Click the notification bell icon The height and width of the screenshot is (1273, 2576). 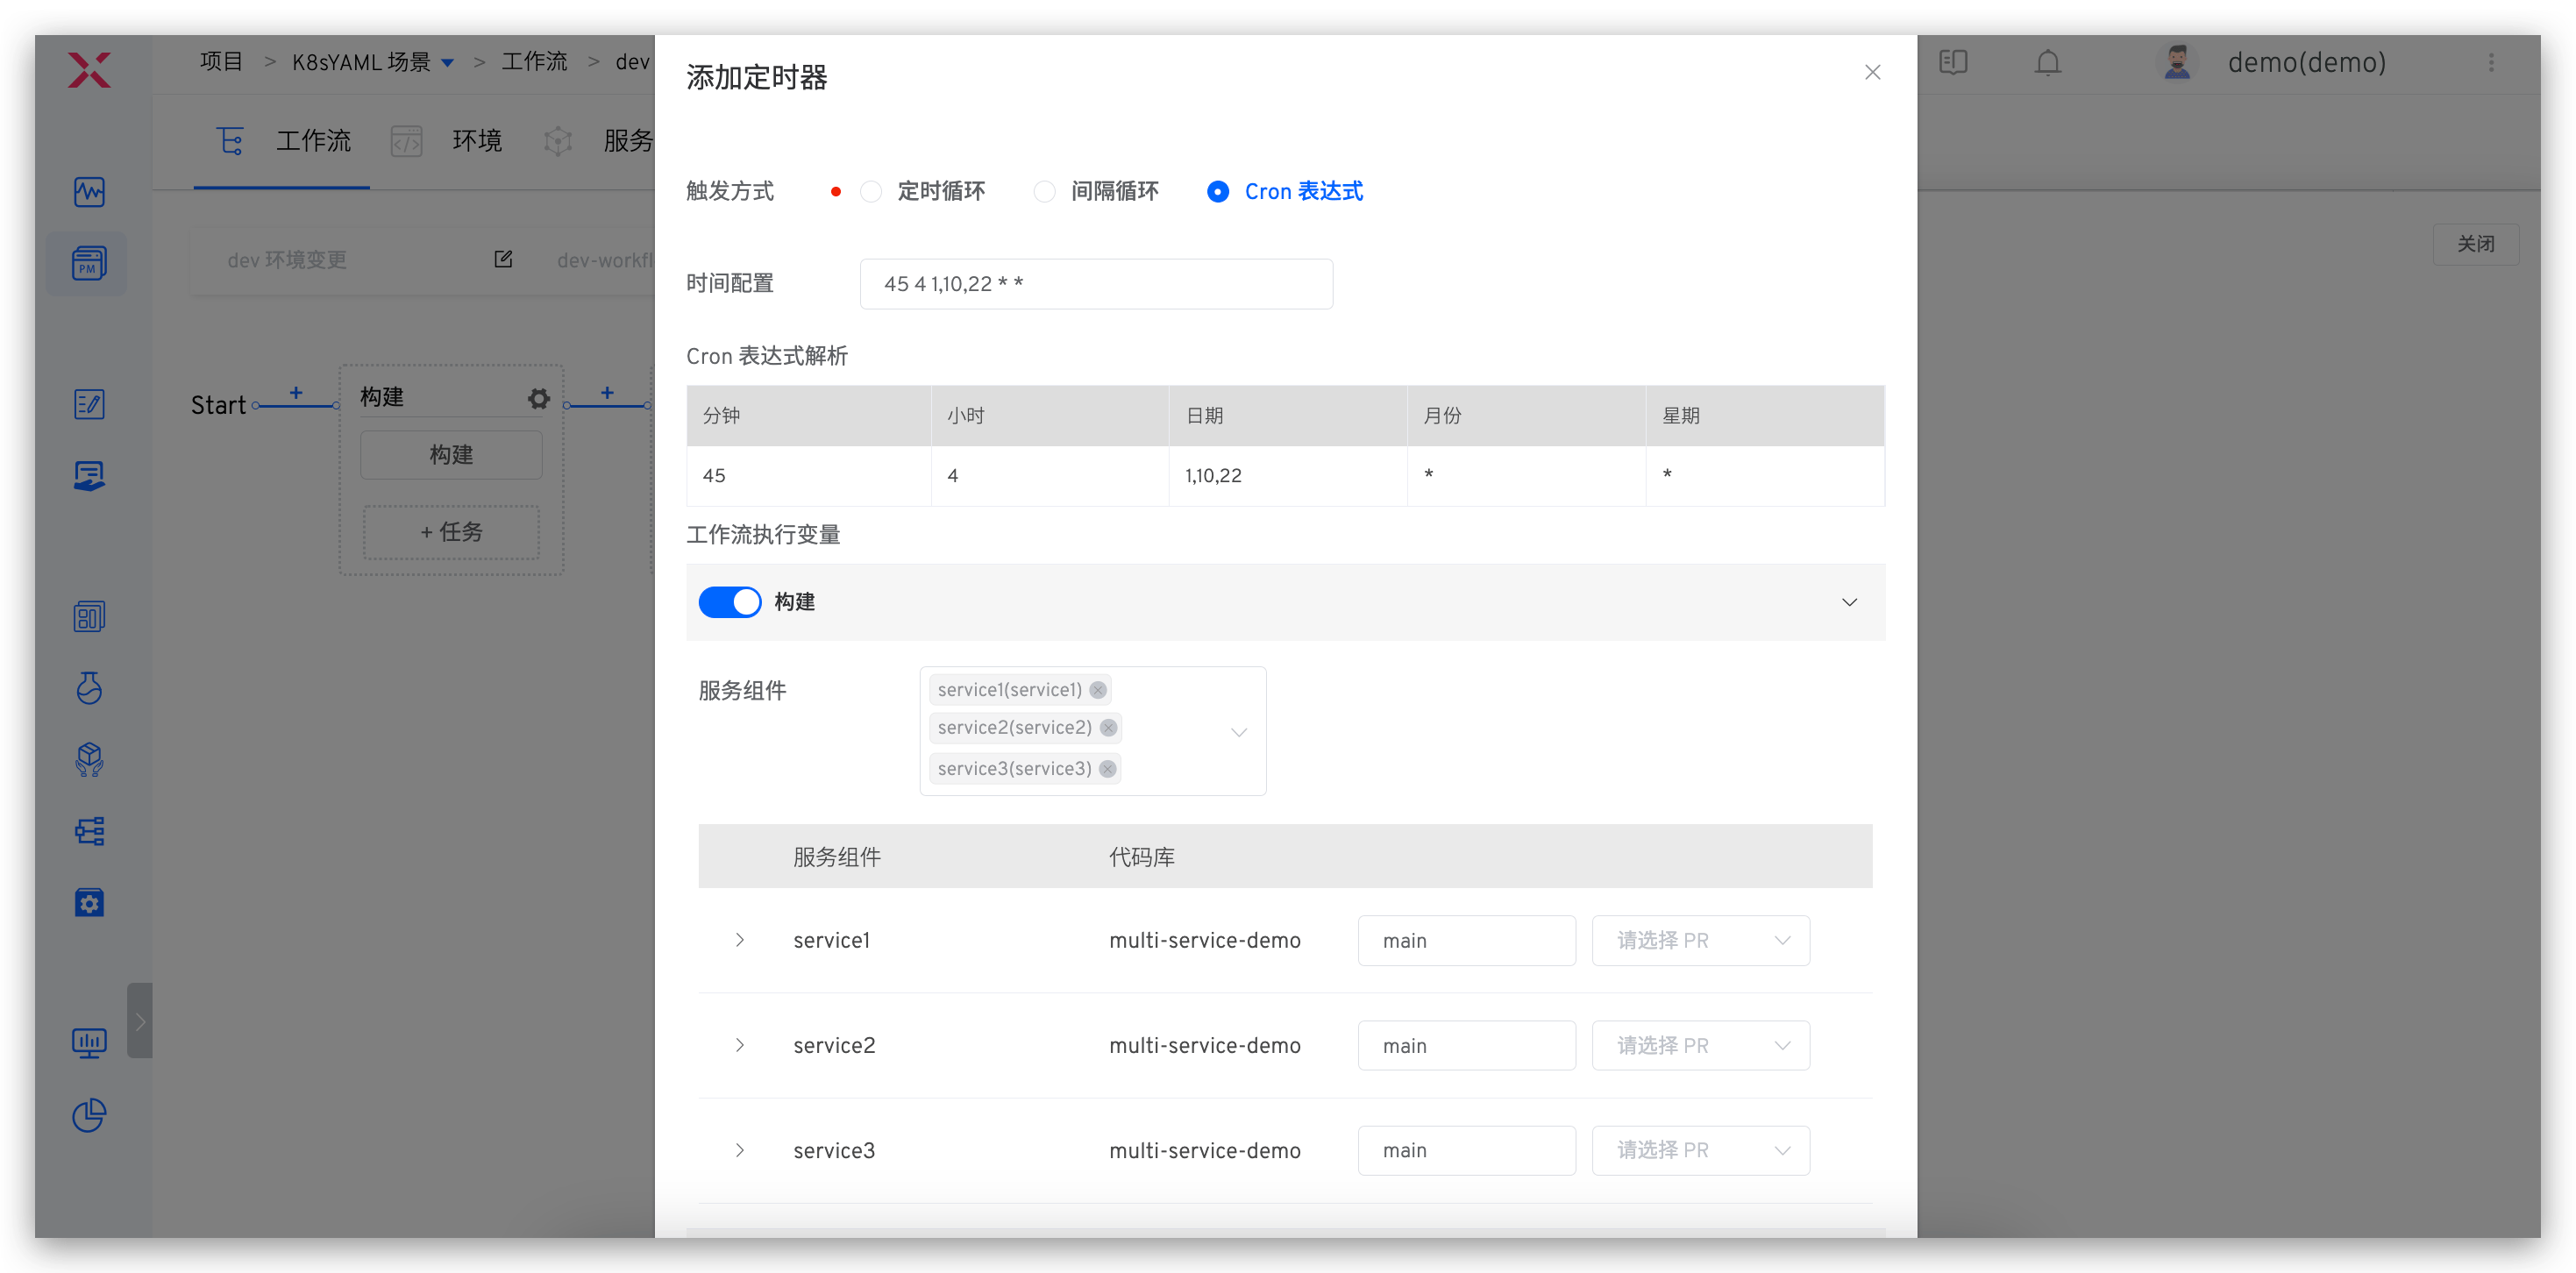pos(2047,63)
